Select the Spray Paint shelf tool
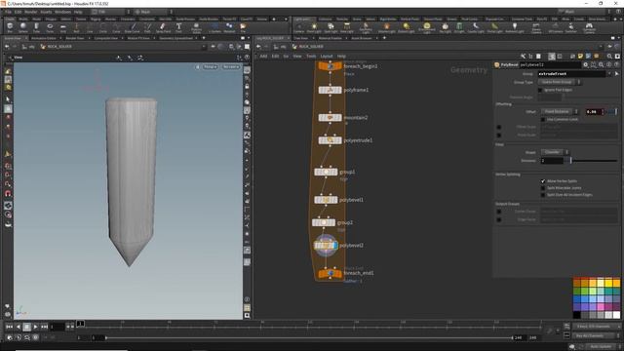The width and height of the screenshot is (624, 351). pyautogui.click(x=163, y=27)
